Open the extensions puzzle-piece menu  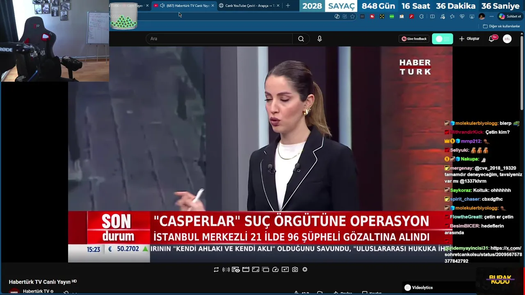tap(421, 16)
